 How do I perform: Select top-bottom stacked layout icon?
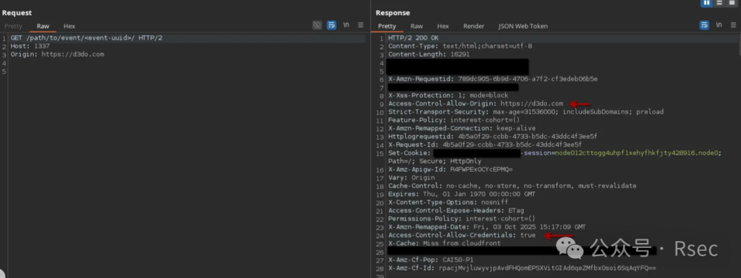pyautogui.click(x=719, y=3)
